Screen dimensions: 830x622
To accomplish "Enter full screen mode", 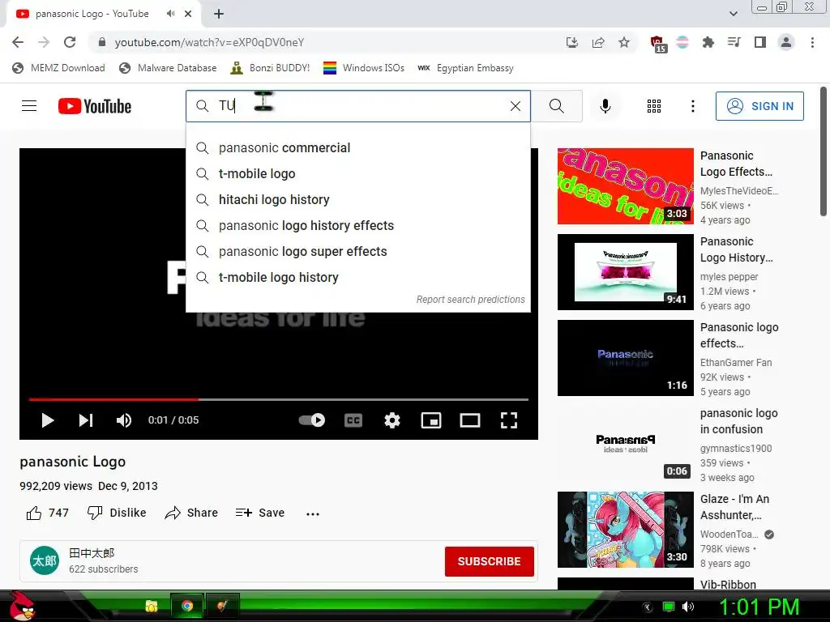I will 509,420.
